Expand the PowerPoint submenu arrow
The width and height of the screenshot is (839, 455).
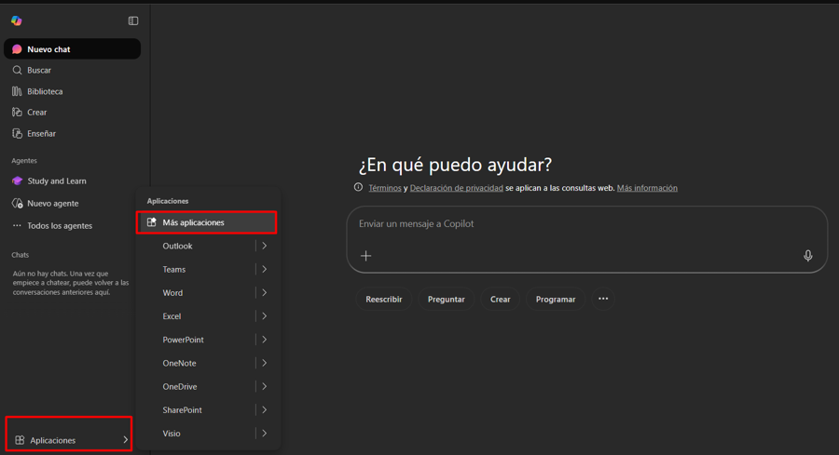(265, 340)
